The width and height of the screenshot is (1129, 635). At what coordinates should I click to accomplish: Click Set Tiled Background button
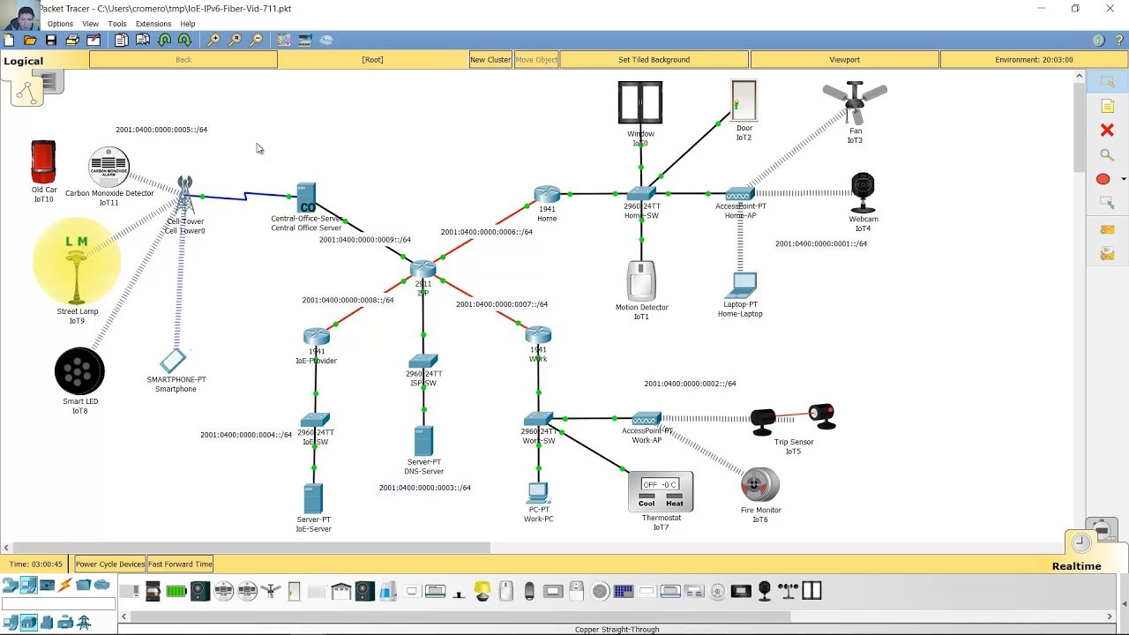654,60
